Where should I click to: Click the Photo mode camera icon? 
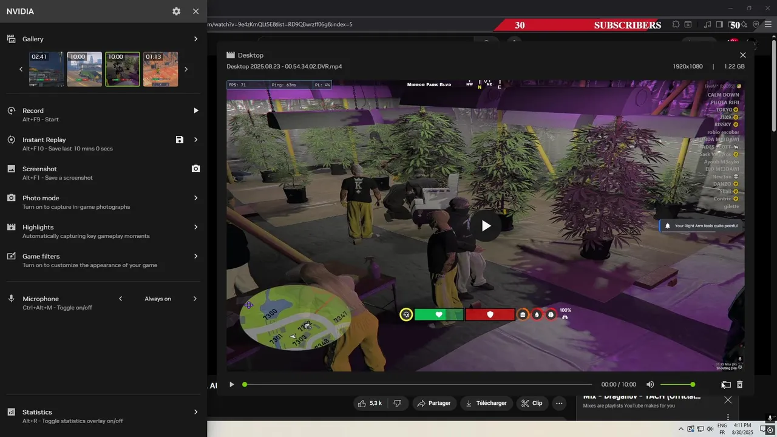[11, 198]
